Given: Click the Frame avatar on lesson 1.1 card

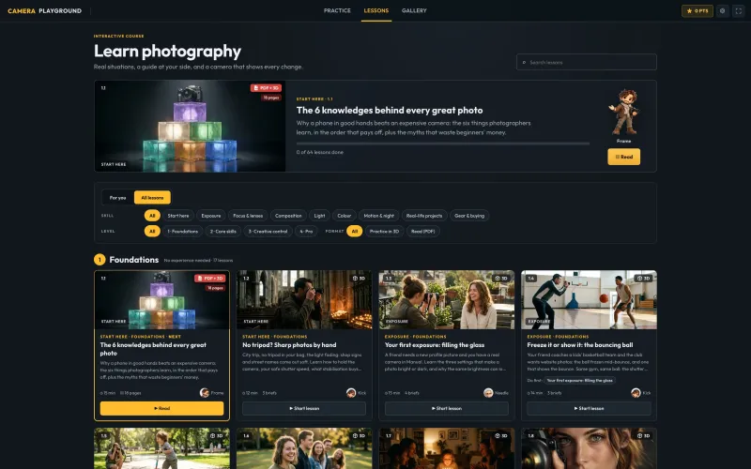Looking at the screenshot, I should click(205, 393).
